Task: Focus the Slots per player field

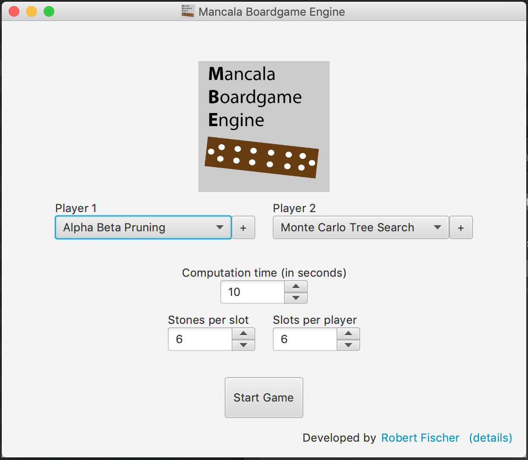Action: (x=305, y=339)
